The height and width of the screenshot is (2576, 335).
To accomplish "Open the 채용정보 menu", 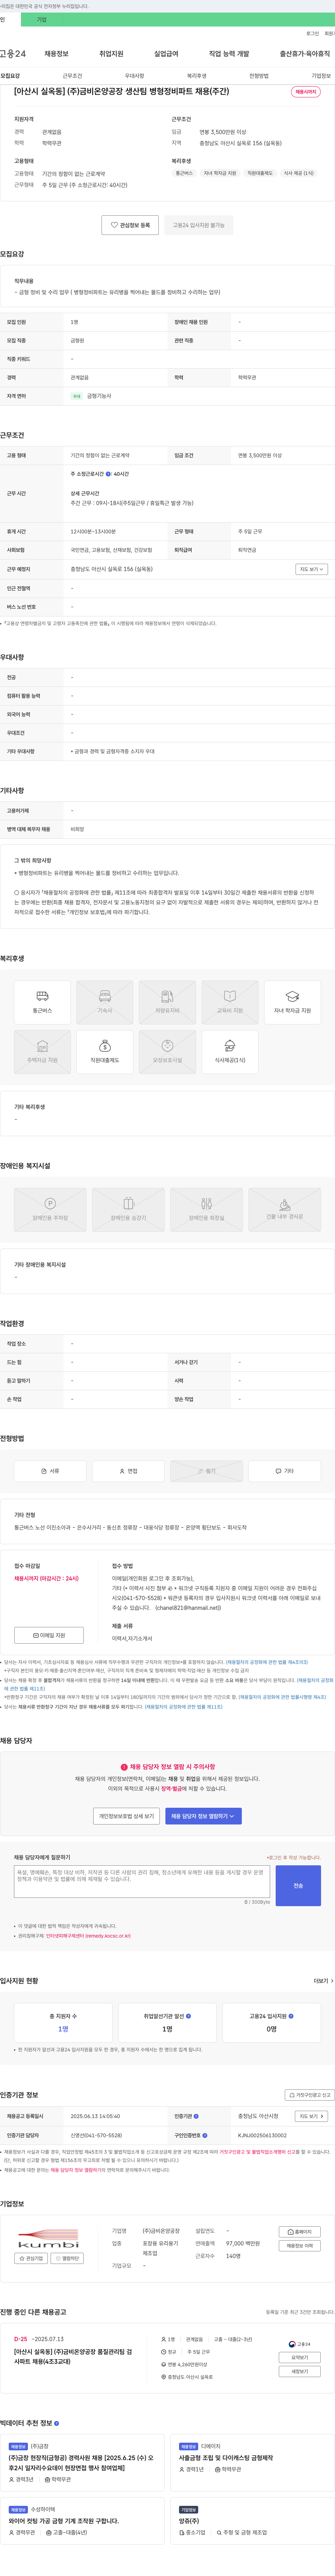I will 56,54.
